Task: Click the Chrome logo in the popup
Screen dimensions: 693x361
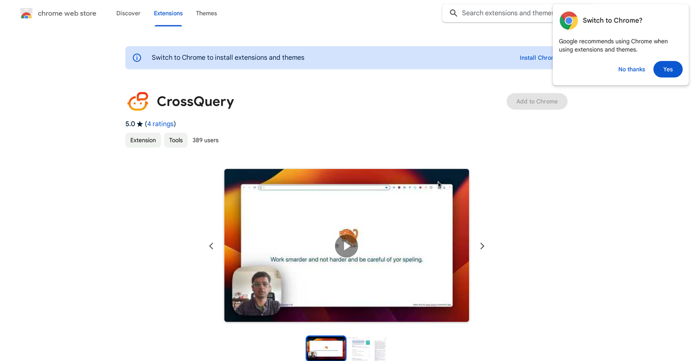Action: [x=568, y=21]
